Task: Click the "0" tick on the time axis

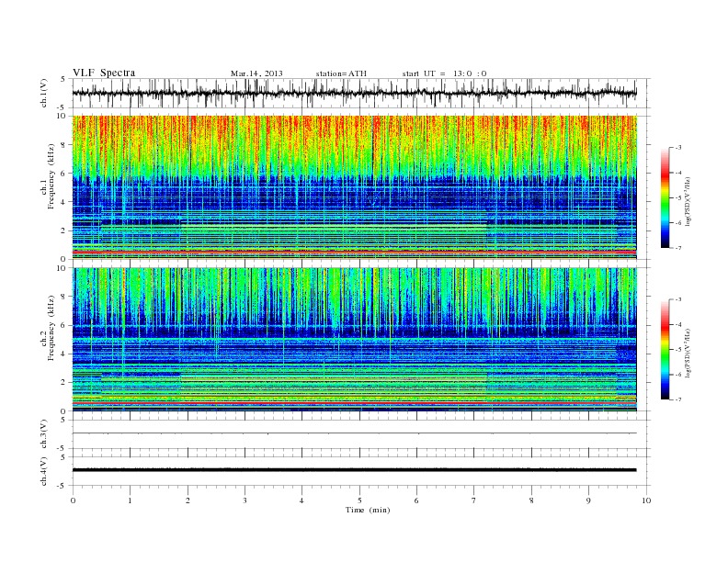Action: (x=73, y=500)
